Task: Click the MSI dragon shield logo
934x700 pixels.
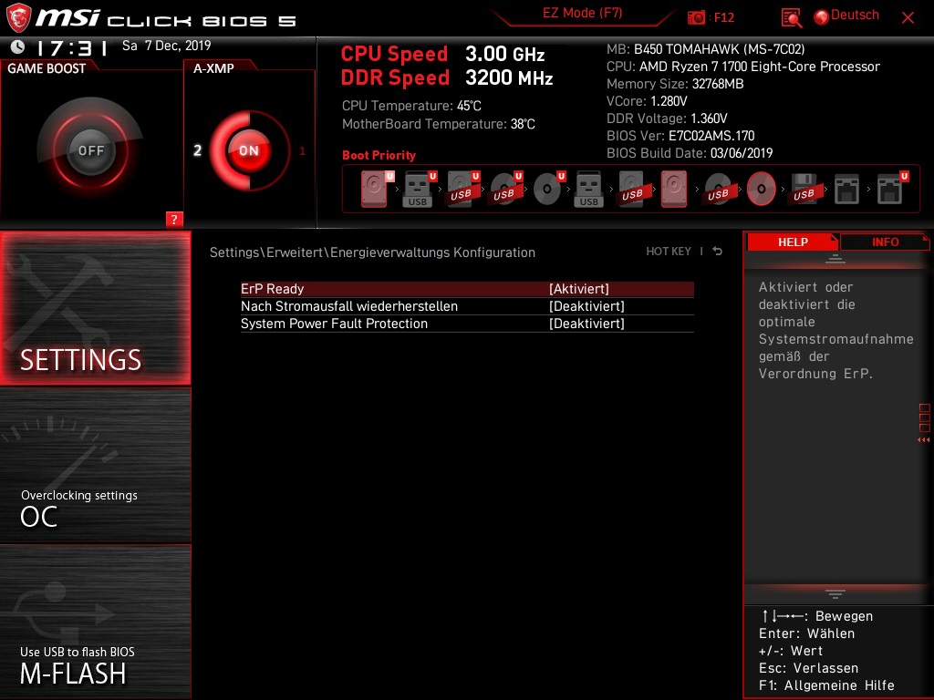Action: click(18, 18)
